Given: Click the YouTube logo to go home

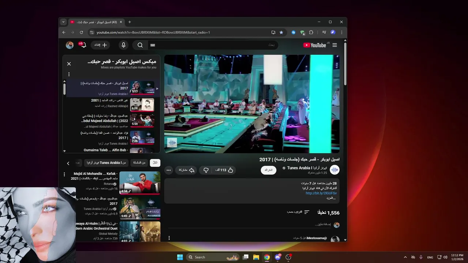Looking at the screenshot, I should pyautogui.click(x=314, y=45).
